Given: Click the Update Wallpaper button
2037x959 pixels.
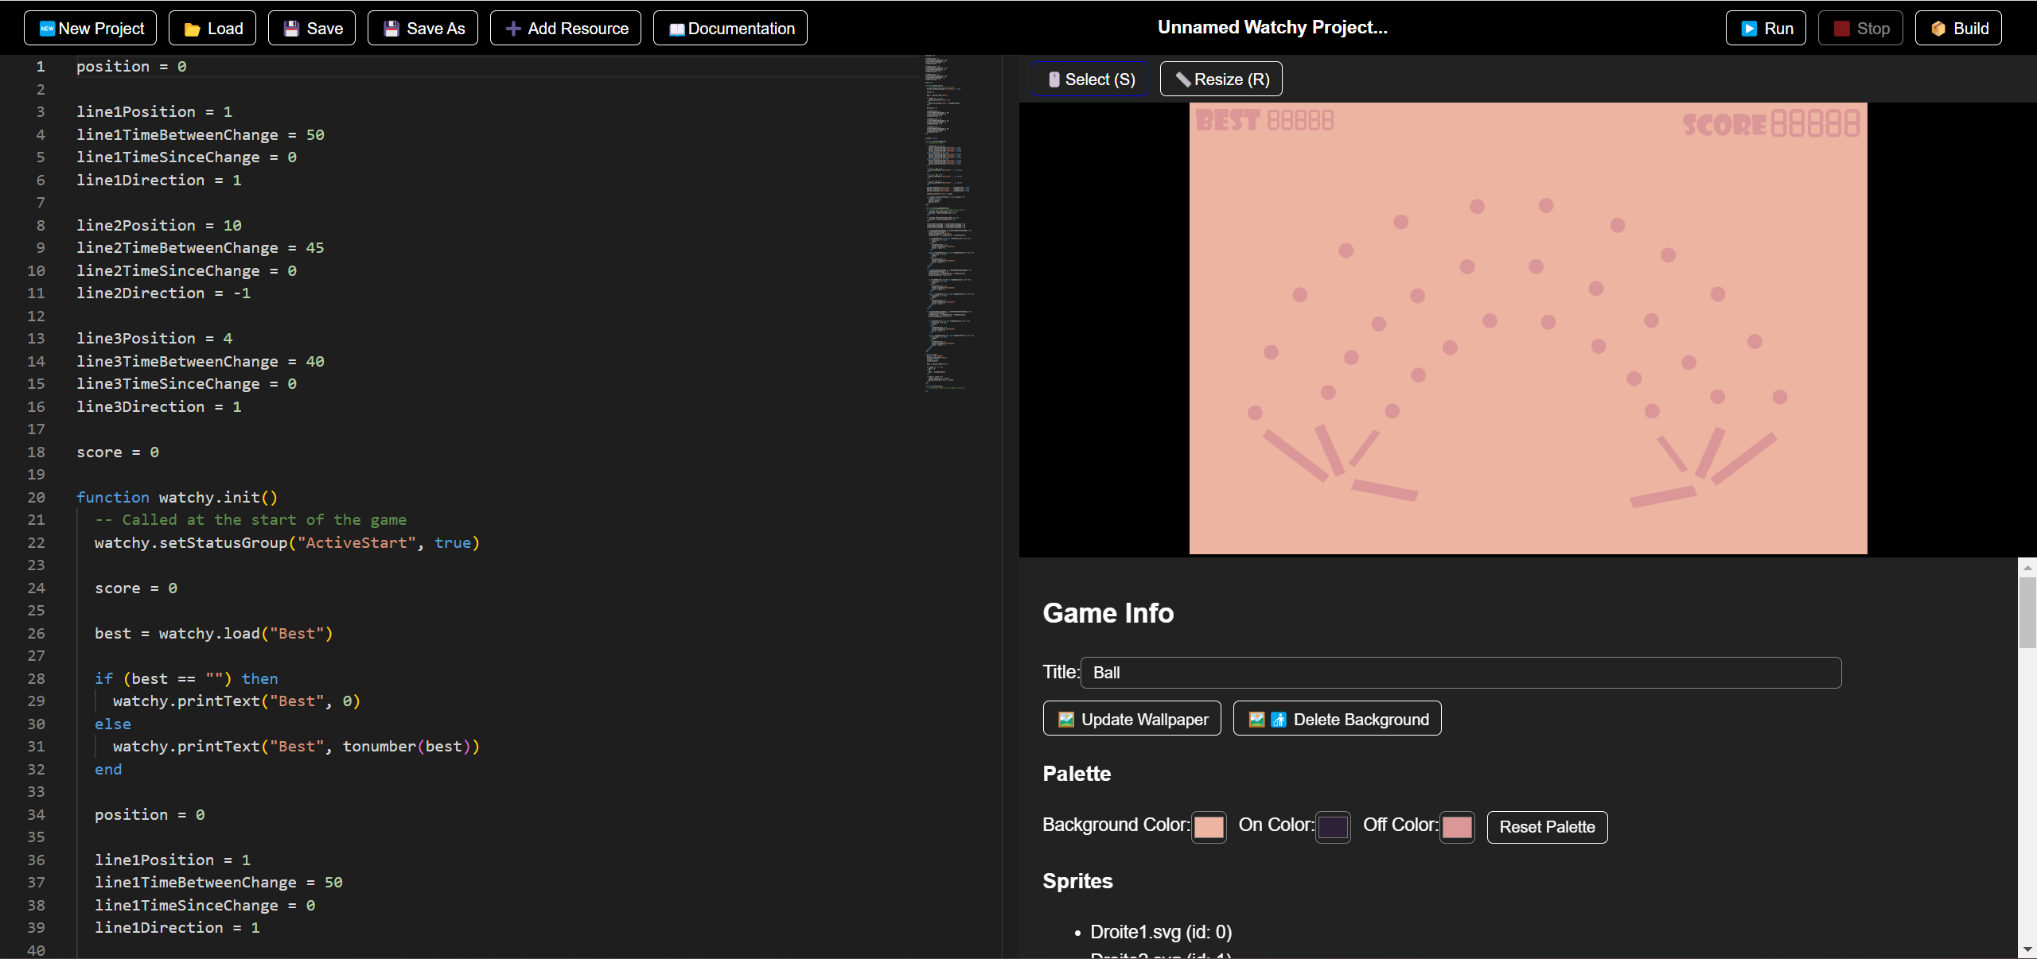Looking at the screenshot, I should point(1132,719).
